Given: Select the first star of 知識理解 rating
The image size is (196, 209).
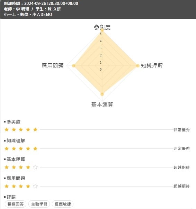Looking at the screenshot, I should pyautogui.click(x=7, y=148).
